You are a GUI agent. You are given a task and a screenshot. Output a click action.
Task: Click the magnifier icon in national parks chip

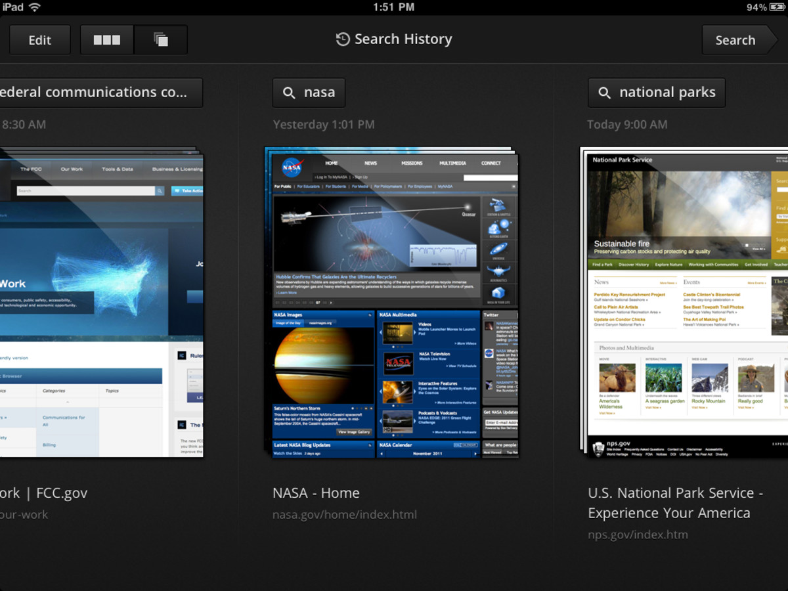pos(604,92)
